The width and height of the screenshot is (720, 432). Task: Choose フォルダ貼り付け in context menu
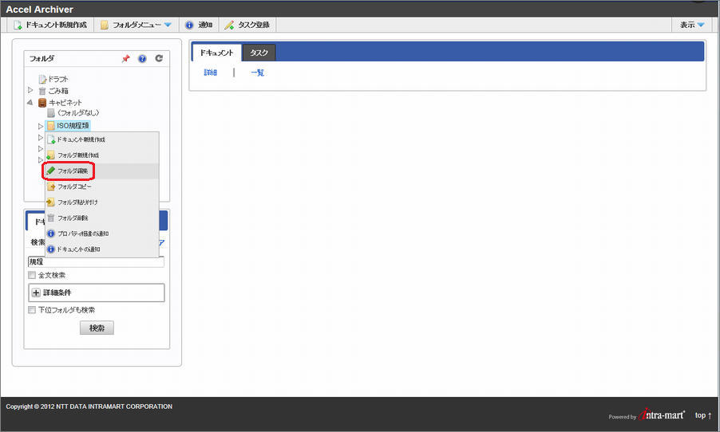point(102,202)
